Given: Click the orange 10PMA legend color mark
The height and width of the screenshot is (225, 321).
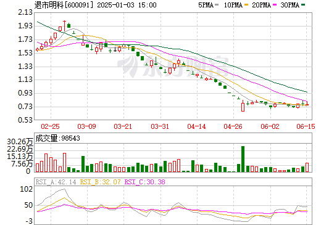Looking at the screenshot, I should coord(246,5).
